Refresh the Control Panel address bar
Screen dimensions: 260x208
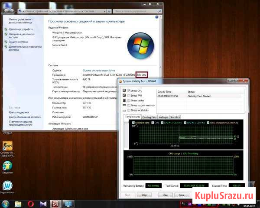[109, 11]
